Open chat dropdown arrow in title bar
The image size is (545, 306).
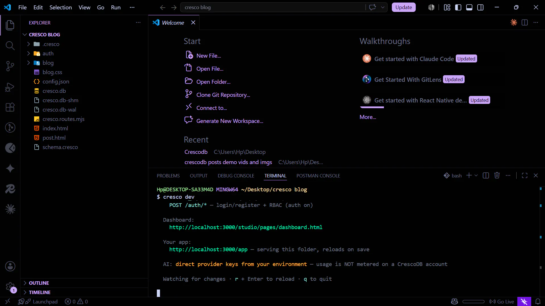click(x=382, y=7)
